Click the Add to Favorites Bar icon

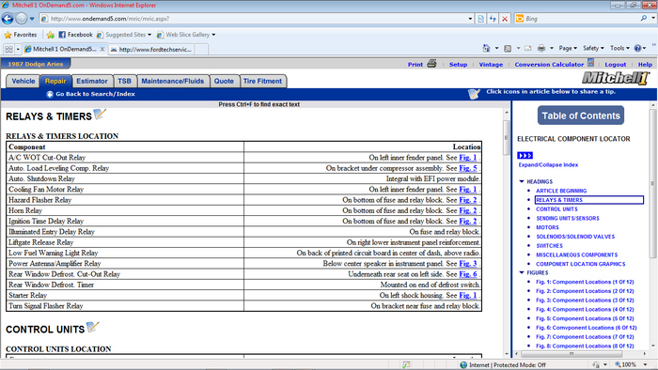click(51, 35)
